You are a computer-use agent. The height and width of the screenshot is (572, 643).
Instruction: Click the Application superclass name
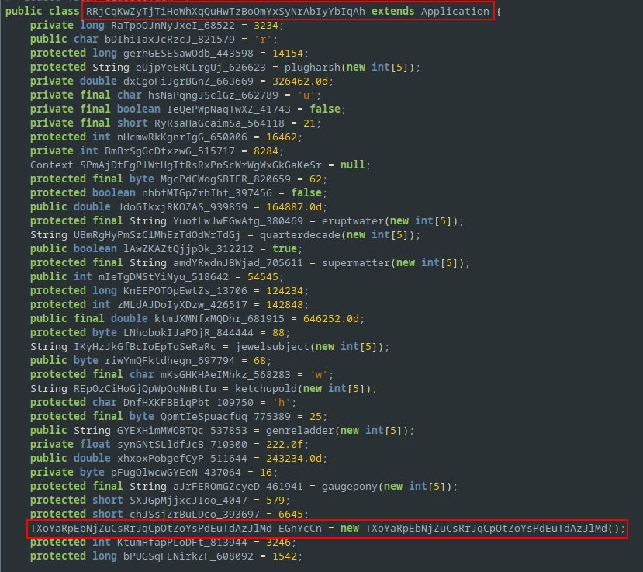click(455, 11)
